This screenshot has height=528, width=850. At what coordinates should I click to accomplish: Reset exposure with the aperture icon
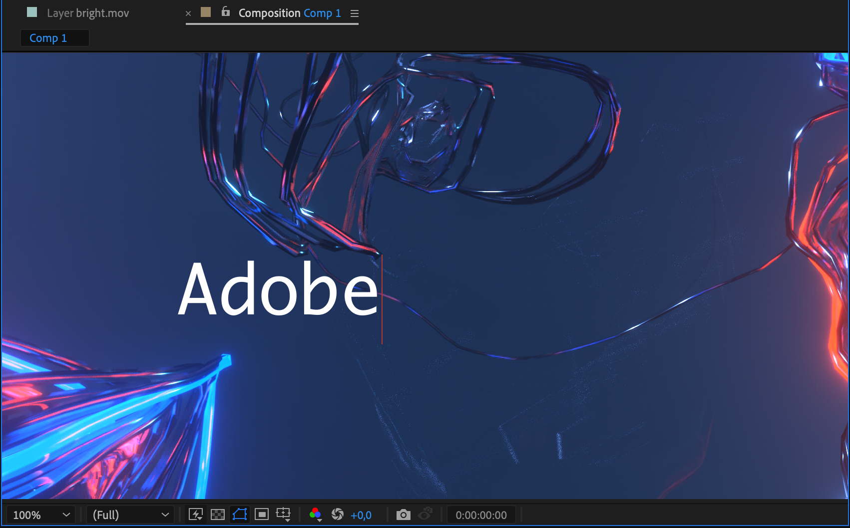pos(338,515)
